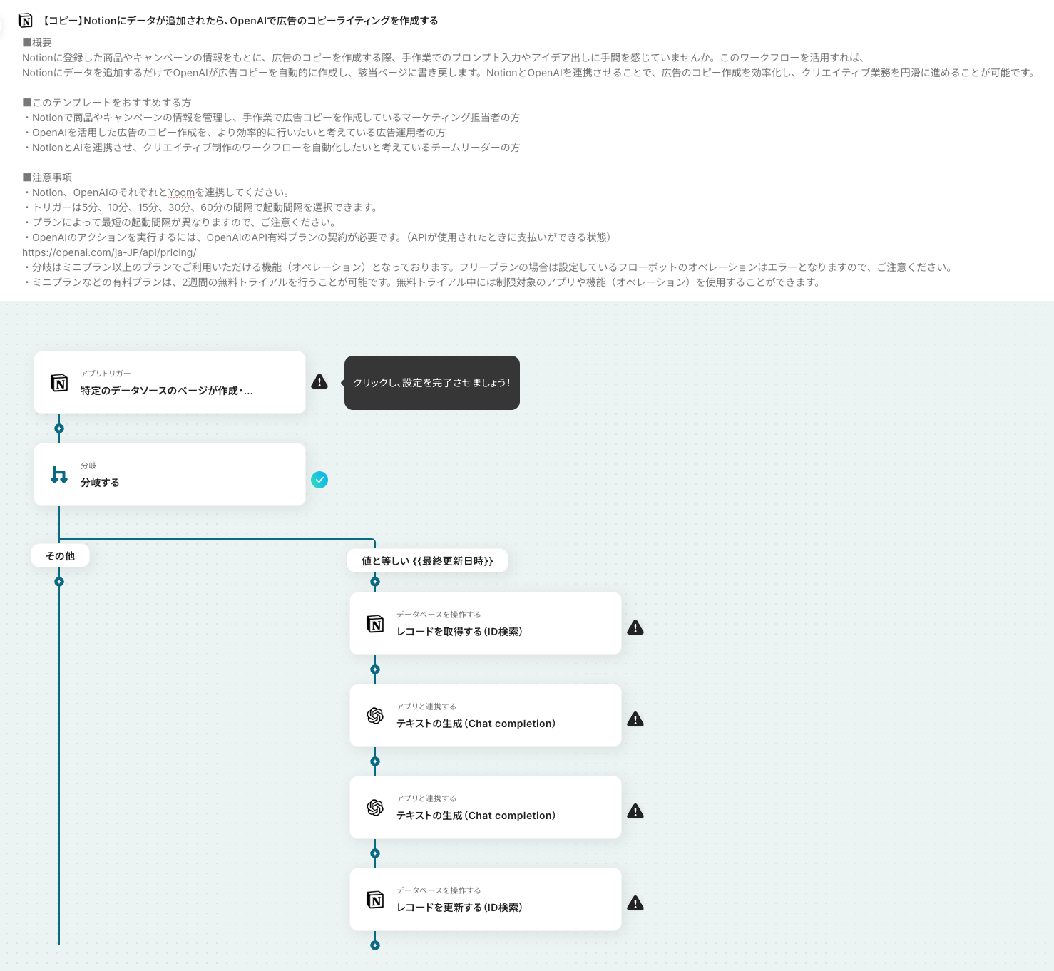Click the flow title 【コピー】Notionにデータが追加されたら
Screen dimensions: 1054x971
coord(239,21)
